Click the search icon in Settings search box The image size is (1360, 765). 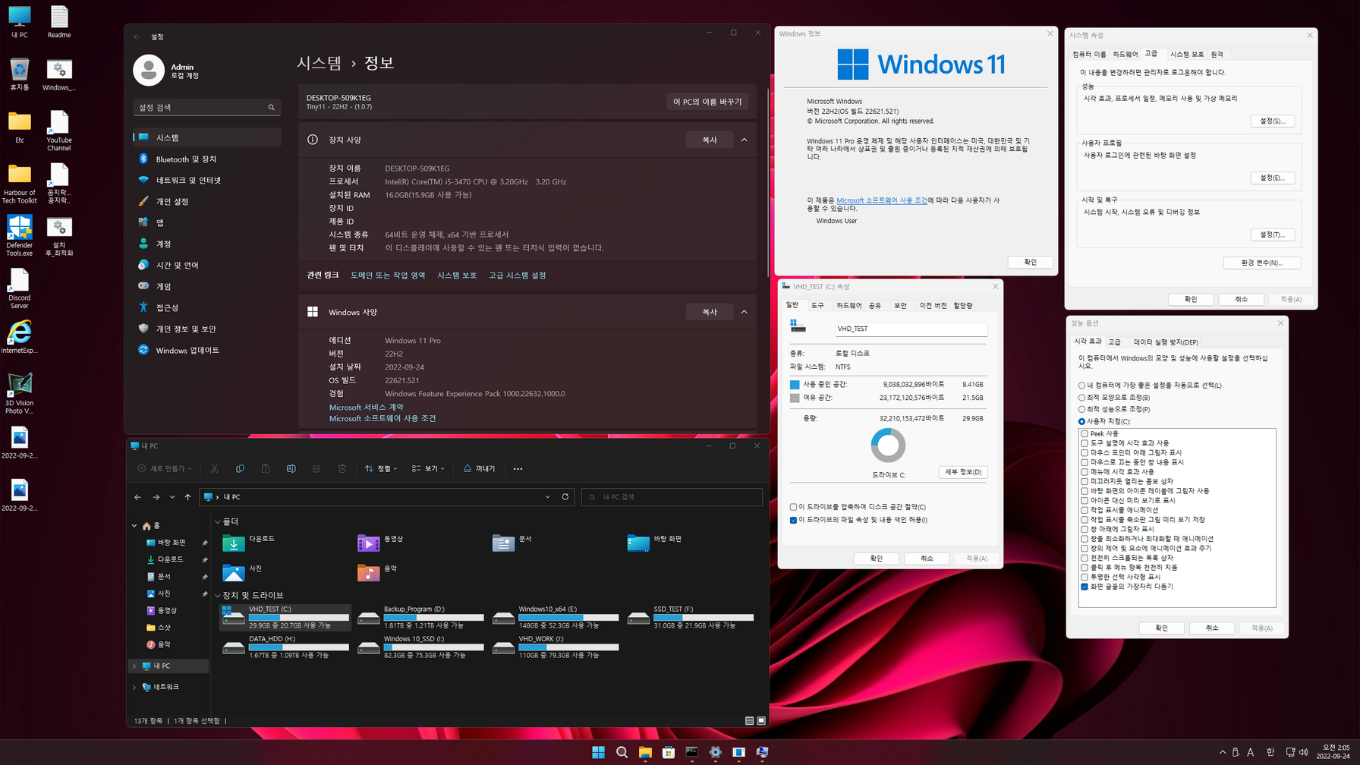pyautogui.click(x=272, y=108)
